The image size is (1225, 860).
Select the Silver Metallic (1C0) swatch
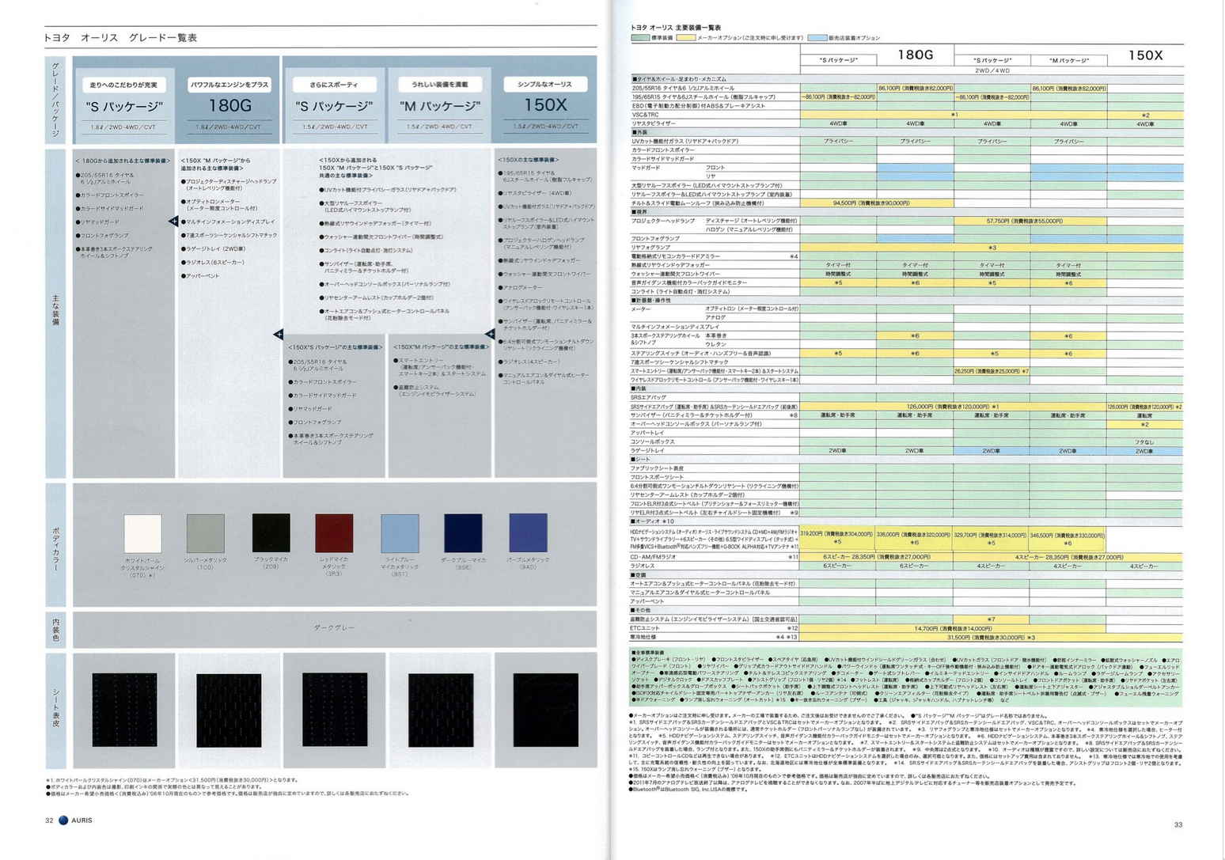[205, 533]
